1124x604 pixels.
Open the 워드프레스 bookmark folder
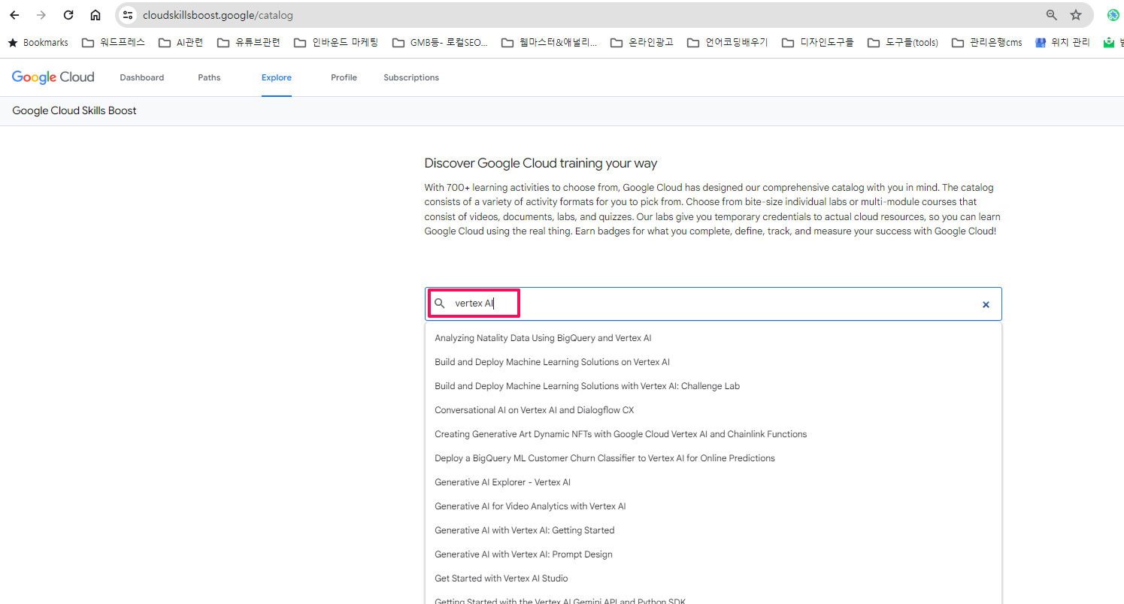(x=114, y=43)
